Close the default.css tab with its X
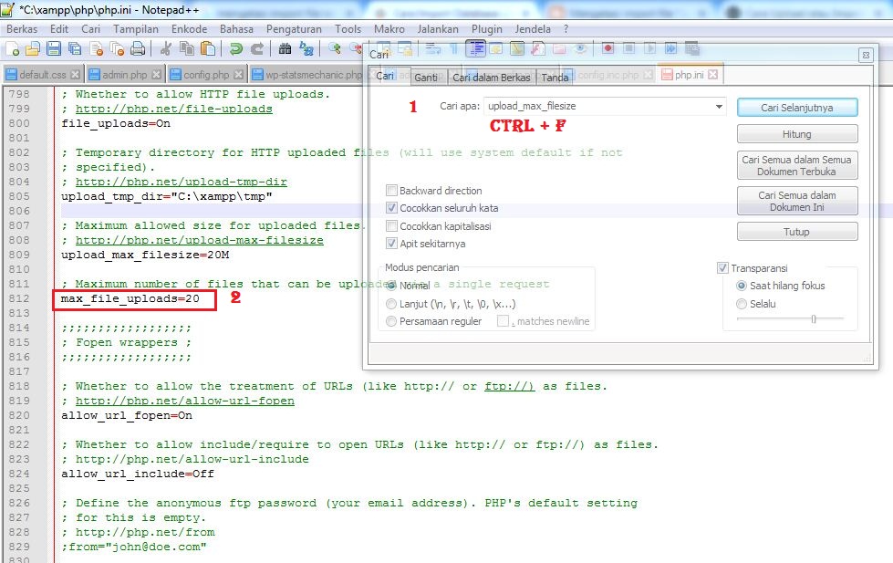Screen dimensions: 893x563 pos(75,75)
